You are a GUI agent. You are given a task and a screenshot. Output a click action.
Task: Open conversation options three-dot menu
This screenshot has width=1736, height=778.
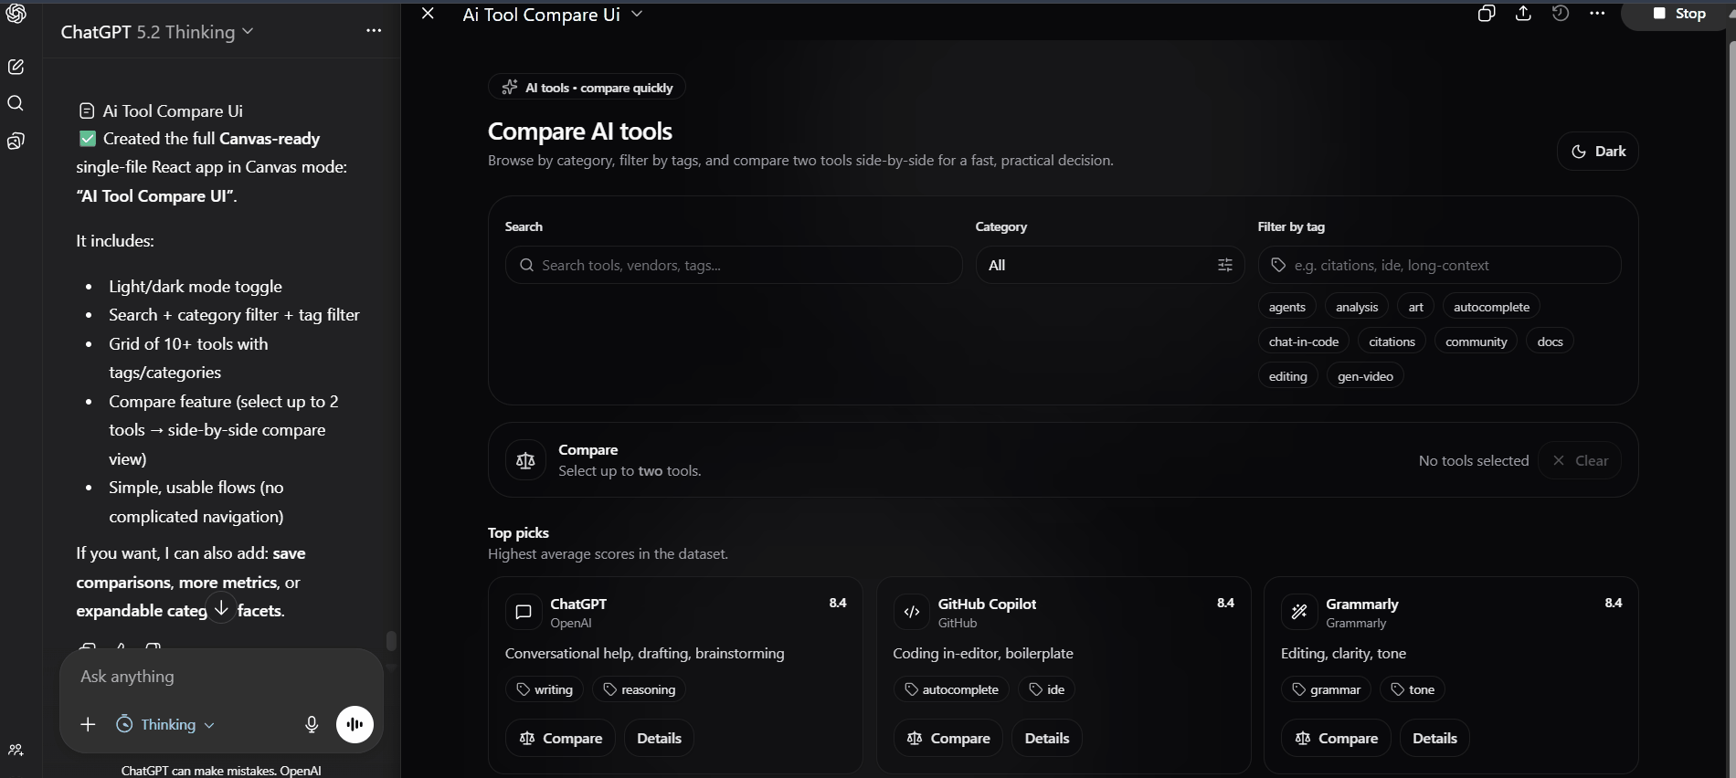[x=374, y=31]
